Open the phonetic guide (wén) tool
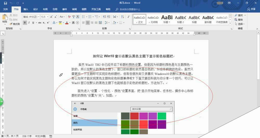 tap(74, 17)
